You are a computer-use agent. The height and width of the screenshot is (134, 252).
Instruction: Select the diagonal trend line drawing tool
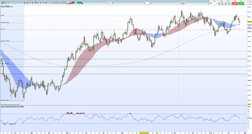pyautogui.click(x=16, y=3)
